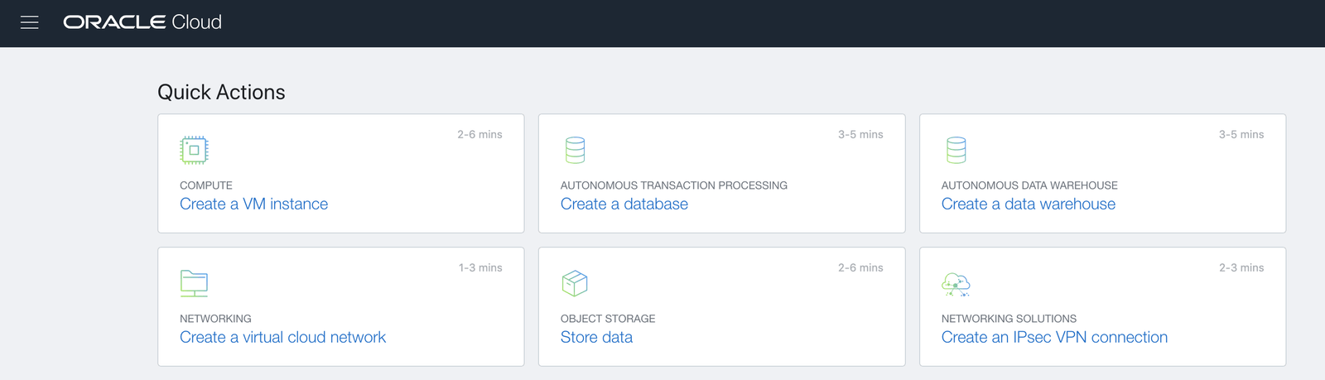Open the Create a data warehouse link

(1028, 204)
